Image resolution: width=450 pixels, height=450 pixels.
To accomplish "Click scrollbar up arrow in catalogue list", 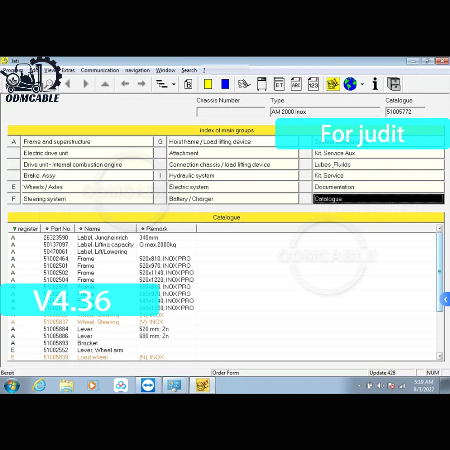I will pos(440,229).
